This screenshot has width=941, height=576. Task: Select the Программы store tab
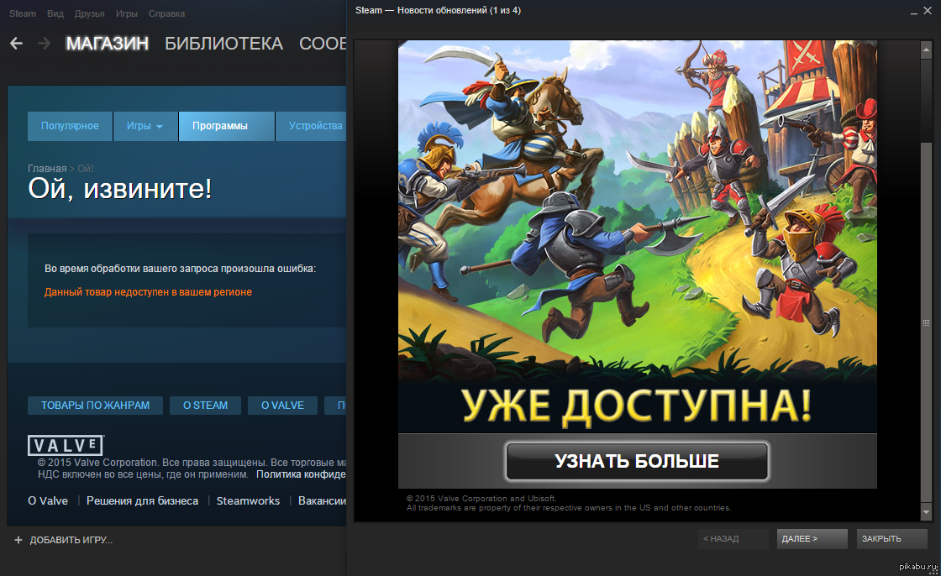[x=220, y=126]
